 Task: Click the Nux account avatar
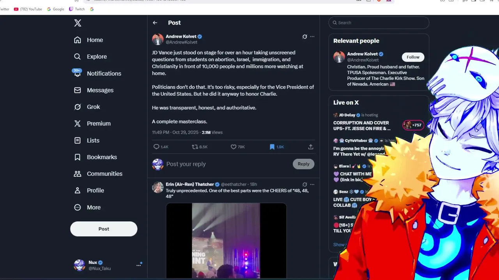click(80, 265)
